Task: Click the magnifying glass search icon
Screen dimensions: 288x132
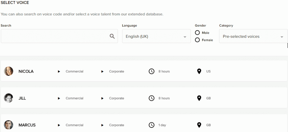Action: point(112,36)
